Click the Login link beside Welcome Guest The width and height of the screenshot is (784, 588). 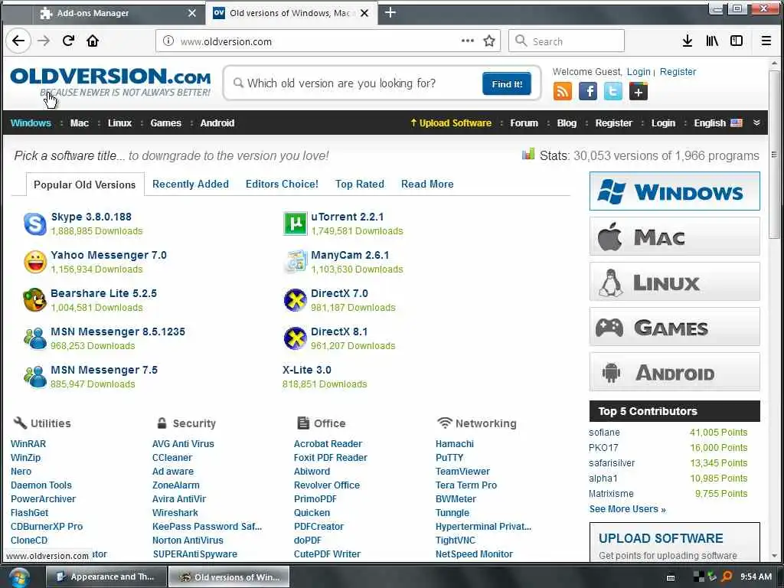[639, 71]
